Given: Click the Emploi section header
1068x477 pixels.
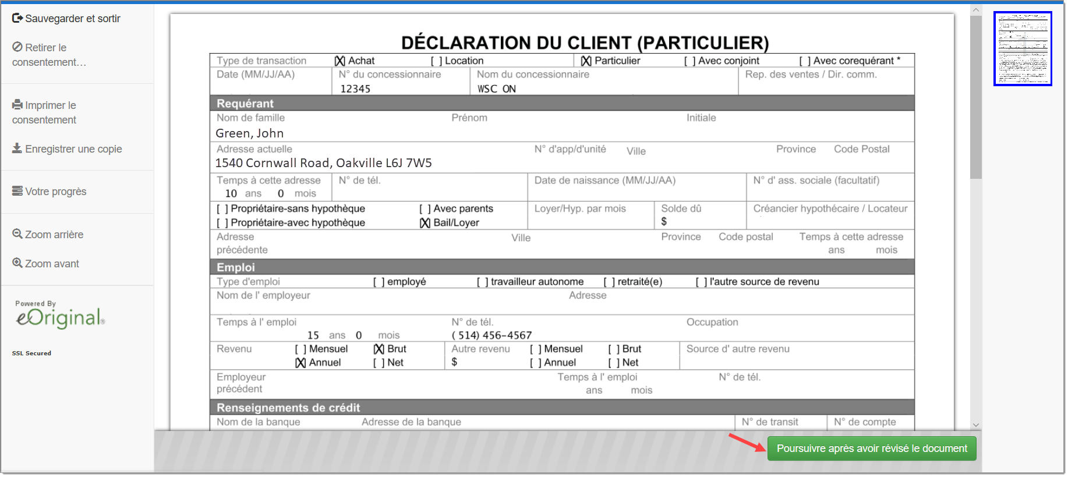Looking at the screenshot, I should pyautogui.click(x=562, y=267).
